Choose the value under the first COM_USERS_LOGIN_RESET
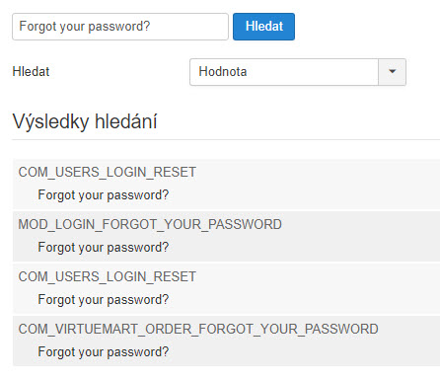This screenshot has height=379, width=440. point(104,195)
